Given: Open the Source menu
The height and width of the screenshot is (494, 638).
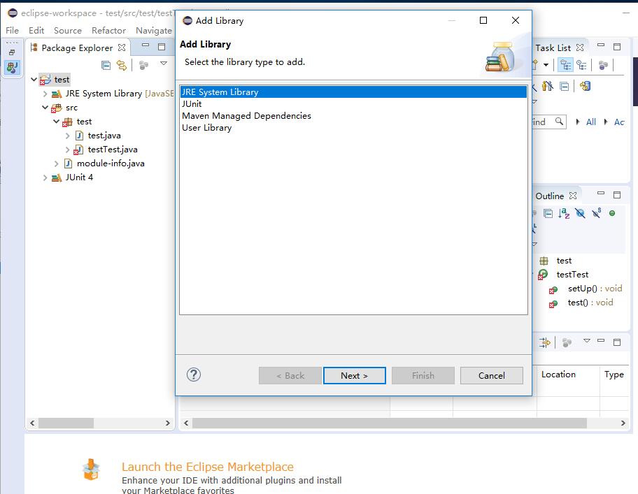Looking at the screenshot, I should click(68, 31).
